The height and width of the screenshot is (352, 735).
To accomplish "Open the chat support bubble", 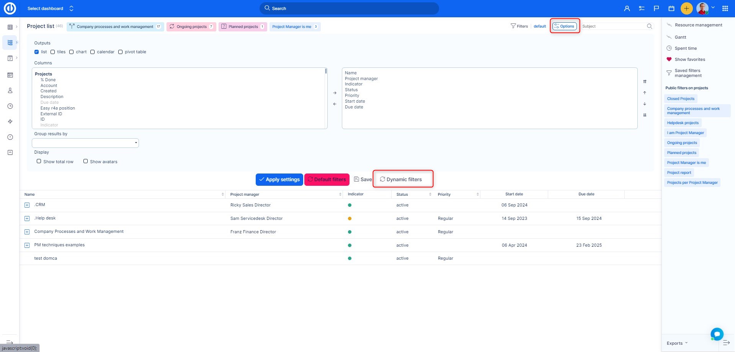I will pos(717,334).
